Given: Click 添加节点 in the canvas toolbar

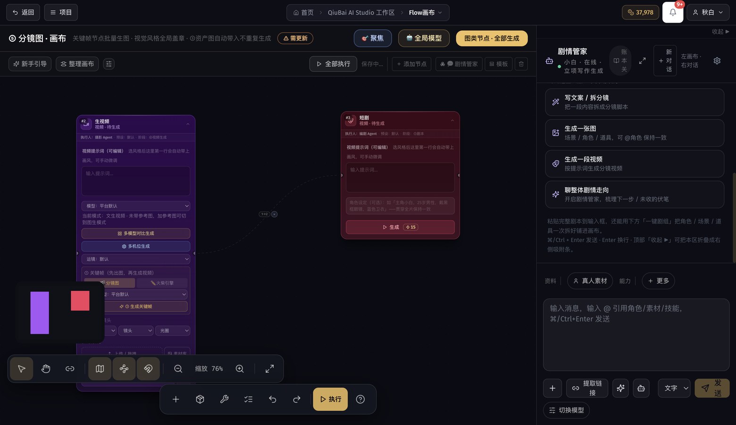Looking at the screenshot, I should point(411,64).
